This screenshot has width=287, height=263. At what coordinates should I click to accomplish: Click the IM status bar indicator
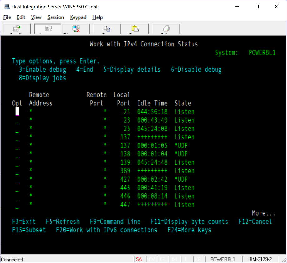(175, 259)
